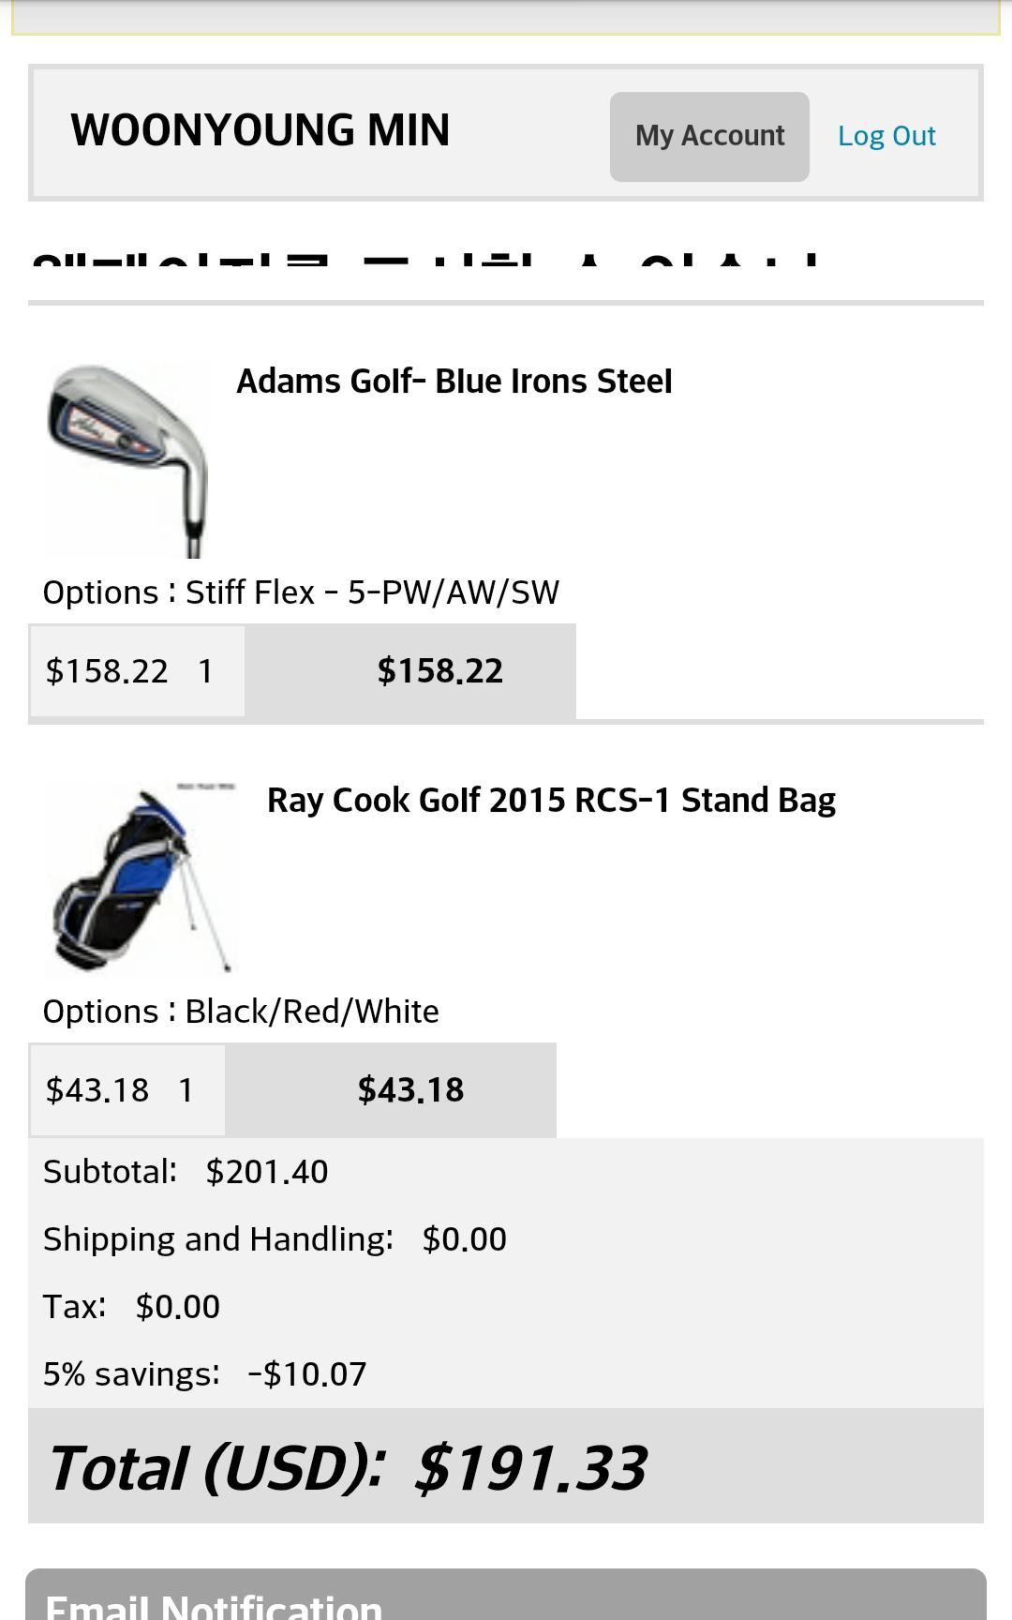Click the quantity 1 for stand bag
1012x1620 pixels.
point(186,1090)
